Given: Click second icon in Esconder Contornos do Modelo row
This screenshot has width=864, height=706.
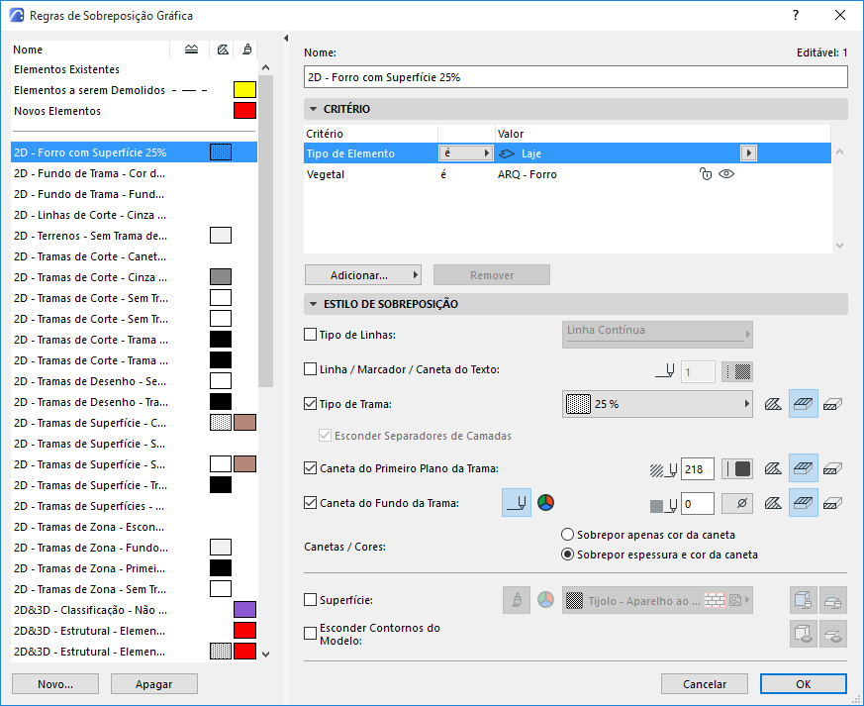Looking at the screenshot, I should point(832,634).
